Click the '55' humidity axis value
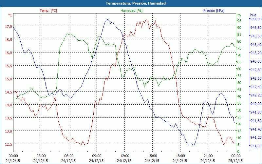Screen dimensions: 262x164 pos(239,76)
